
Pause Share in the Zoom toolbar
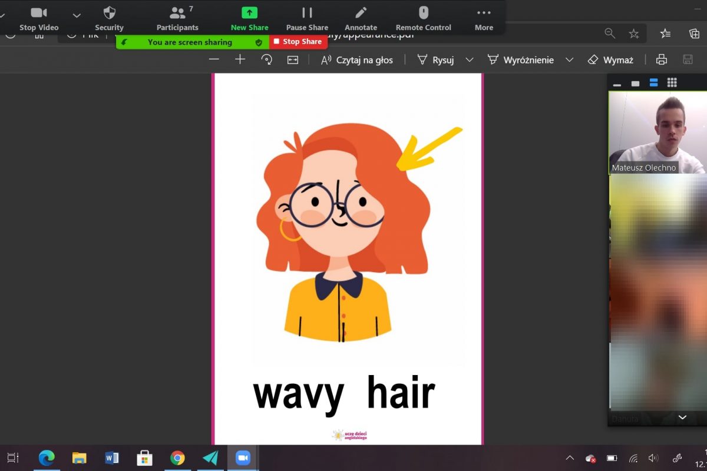tap(307, 19)
